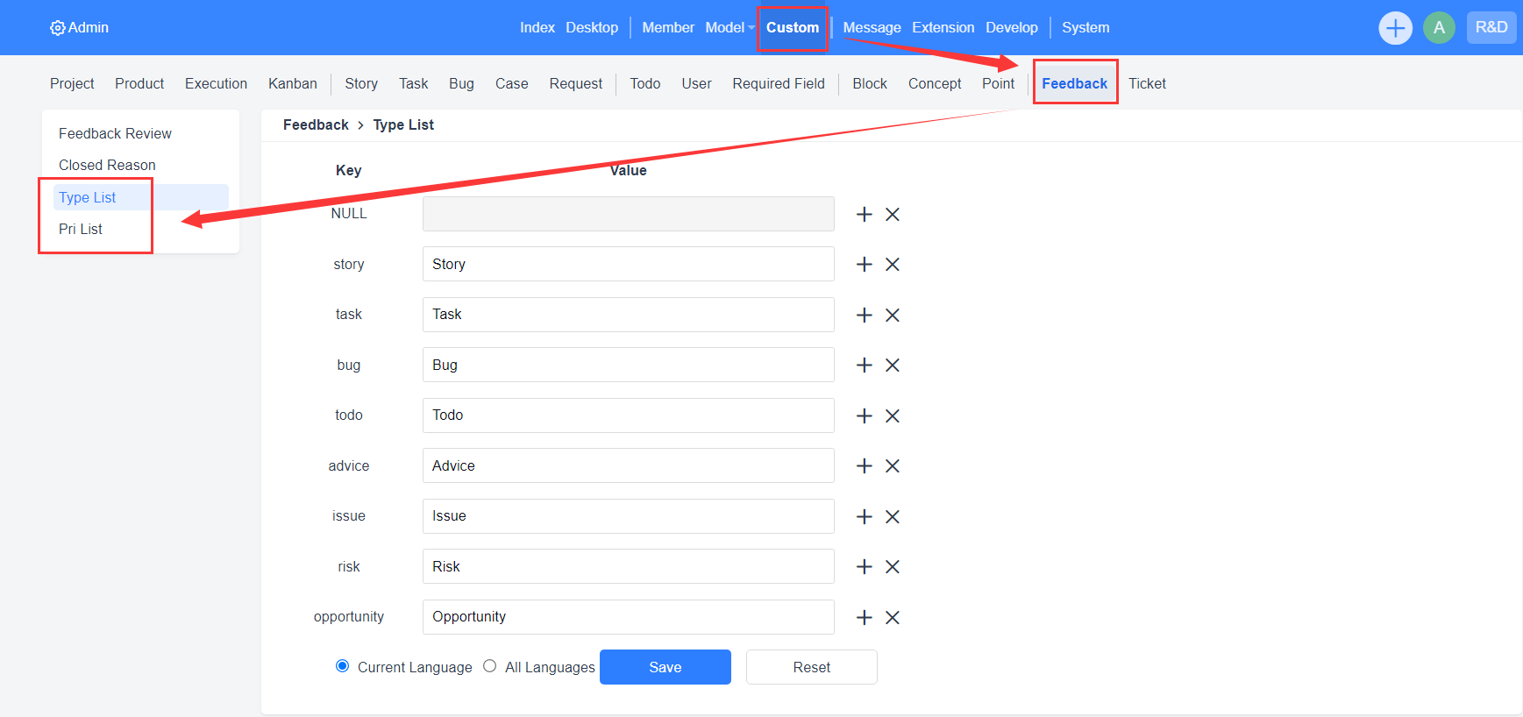This screenshot has width=1523, height=717.
Task: Select the All Languages radio option
Action: [490, 666]
